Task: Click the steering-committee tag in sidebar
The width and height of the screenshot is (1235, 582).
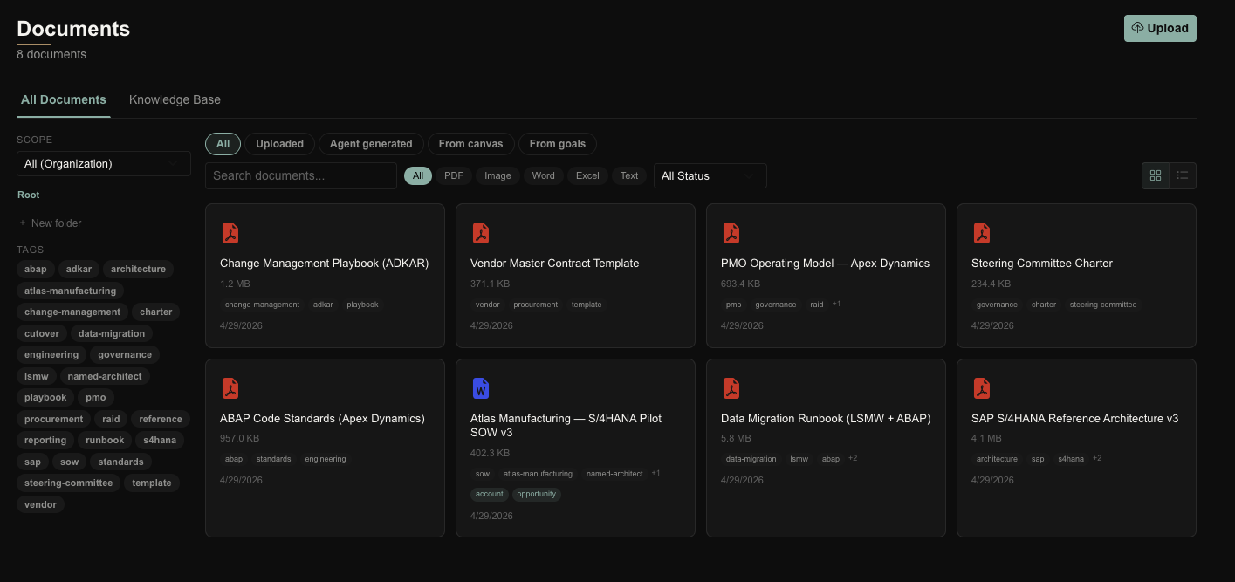Action: [68, 483]
